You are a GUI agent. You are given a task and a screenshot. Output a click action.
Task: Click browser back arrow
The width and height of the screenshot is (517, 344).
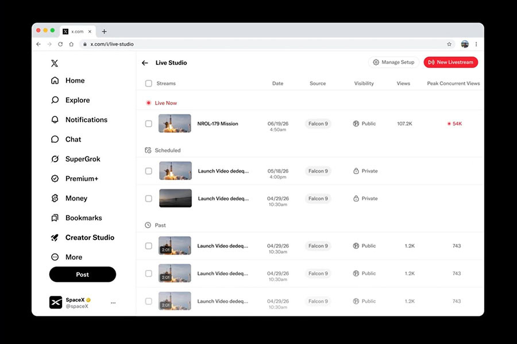[38, 44]
